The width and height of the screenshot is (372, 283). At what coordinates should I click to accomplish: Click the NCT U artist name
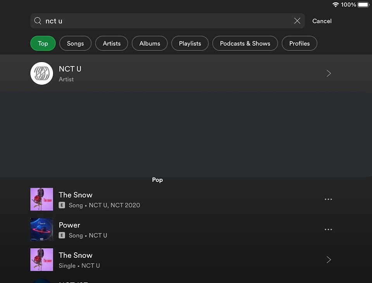pyautogui.click(x=70, y=69)
